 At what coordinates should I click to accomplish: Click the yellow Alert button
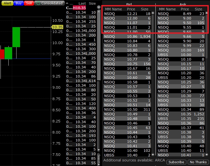pyautogui.click(x=7, y=3)
